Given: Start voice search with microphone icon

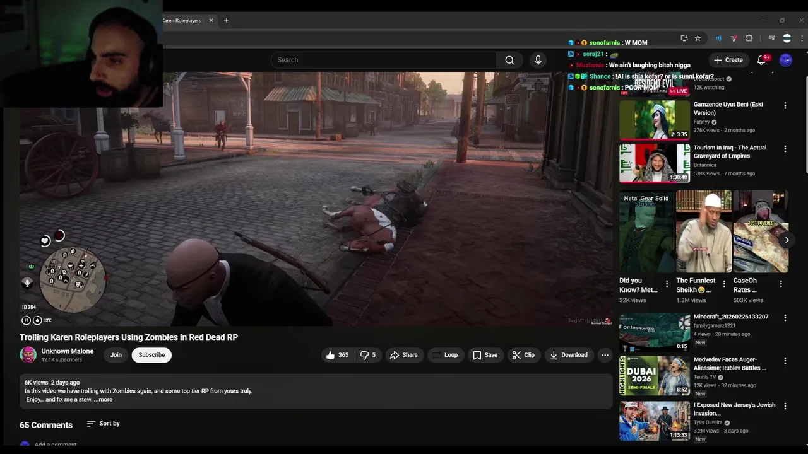Looking at the screenshot, I should [x=538, y=60].
